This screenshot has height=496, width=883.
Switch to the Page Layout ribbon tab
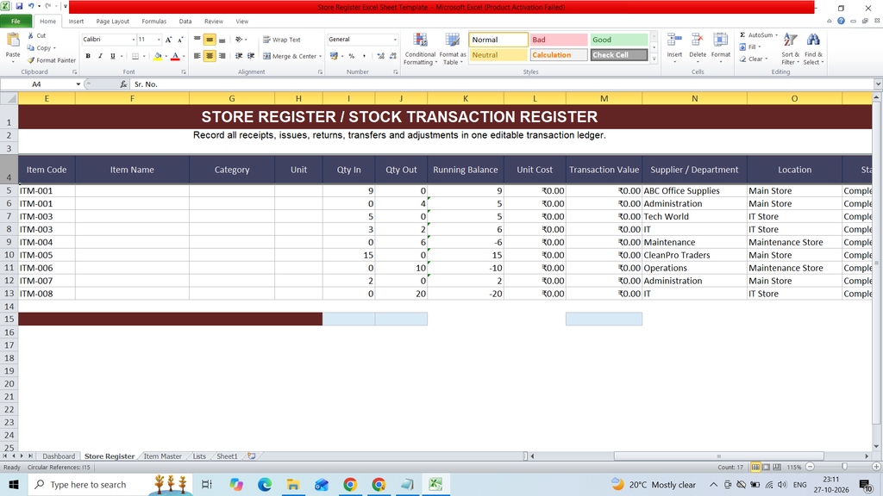point(113,22)
